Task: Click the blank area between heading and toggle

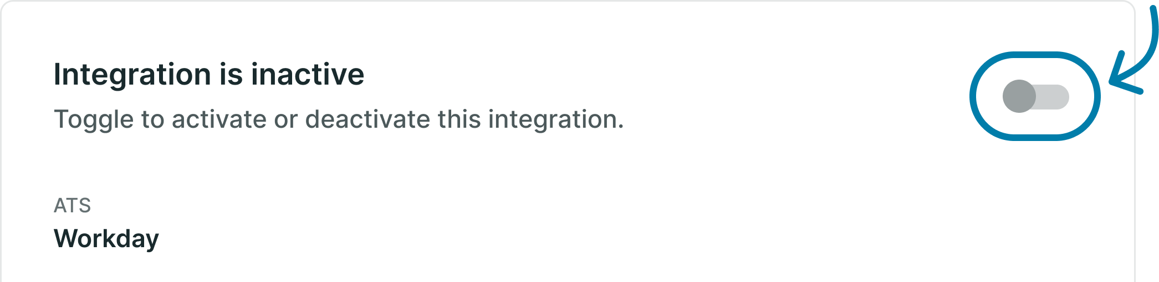Action: pyautogui.click(x=665, y=74)
